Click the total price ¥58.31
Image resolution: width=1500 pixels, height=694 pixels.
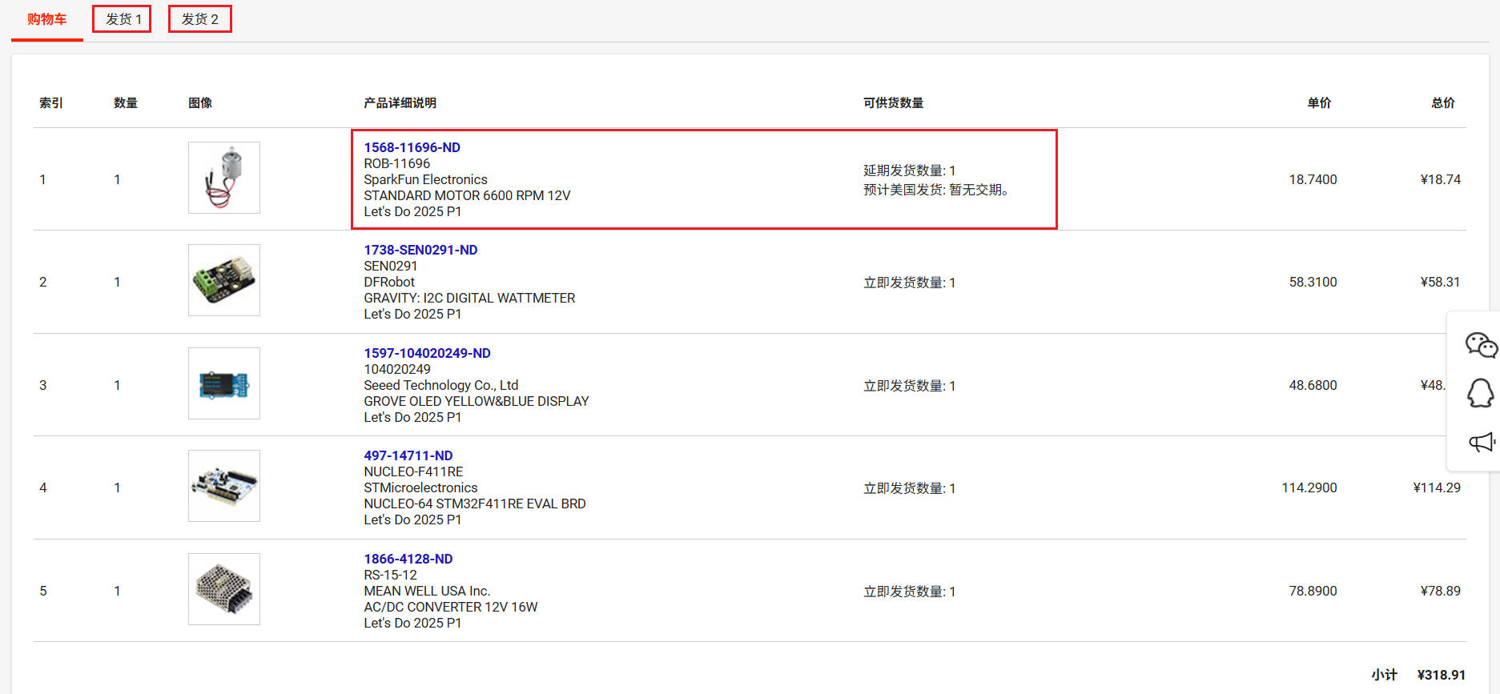point(1440,282)
